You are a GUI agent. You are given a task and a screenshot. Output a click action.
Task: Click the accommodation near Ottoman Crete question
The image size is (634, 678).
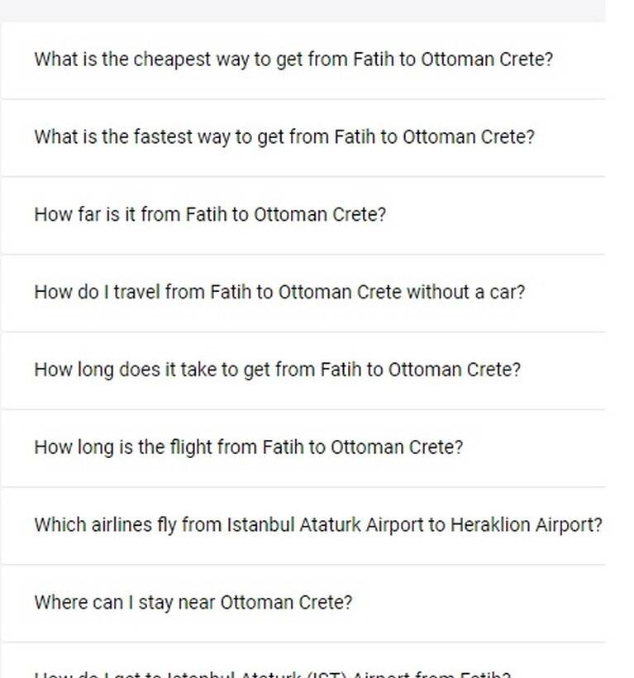coord(193,603)
